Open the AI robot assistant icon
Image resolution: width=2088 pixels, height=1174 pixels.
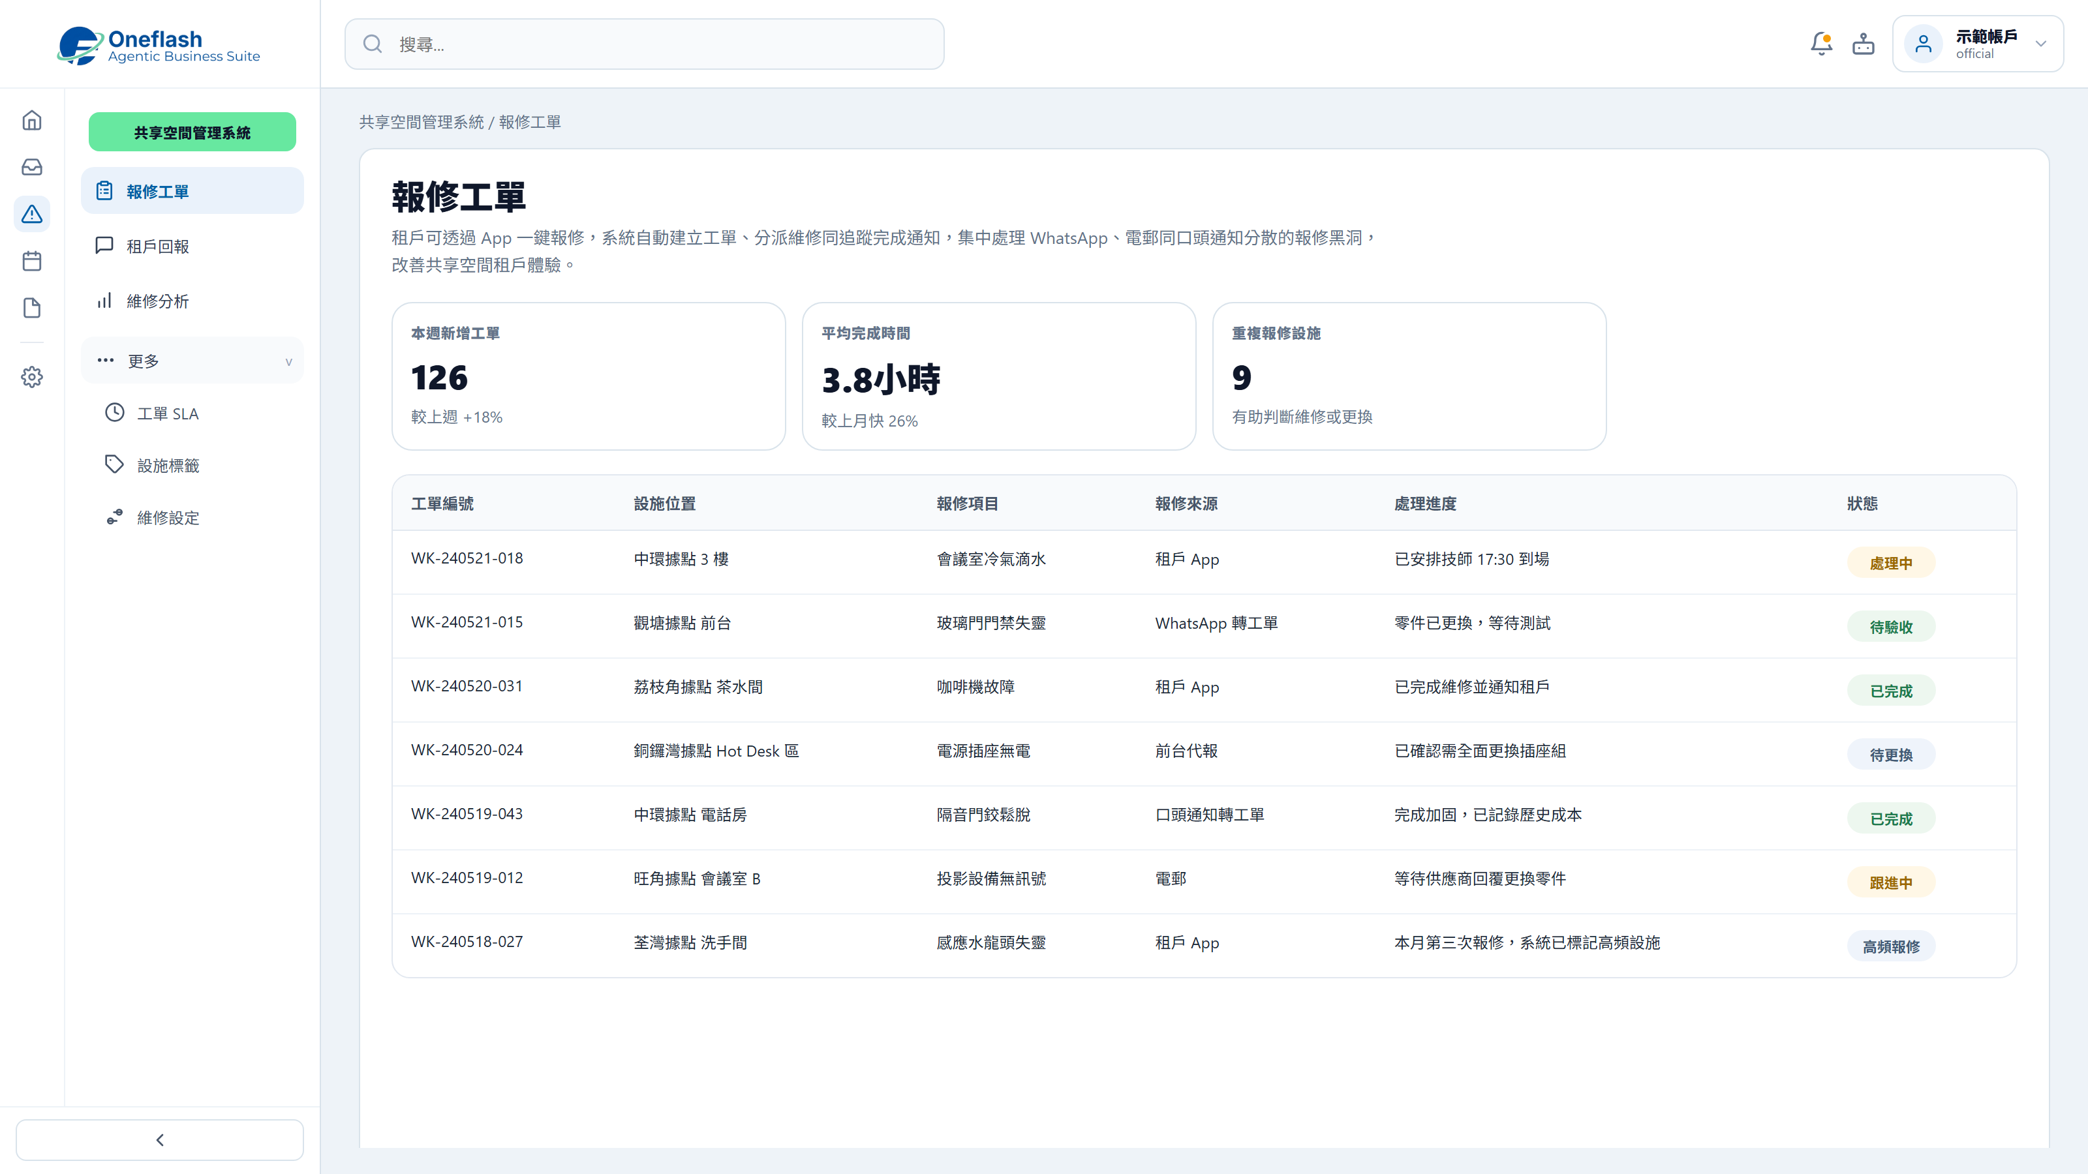pos(1864,44)
